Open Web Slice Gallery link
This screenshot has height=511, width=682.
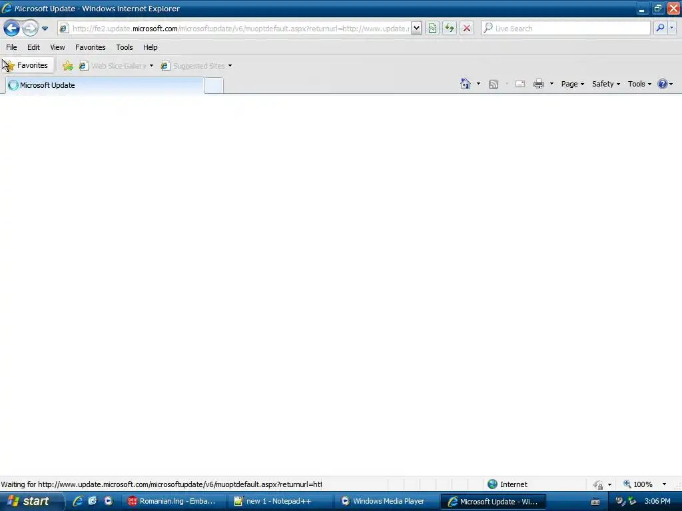[x=113, y=66]
